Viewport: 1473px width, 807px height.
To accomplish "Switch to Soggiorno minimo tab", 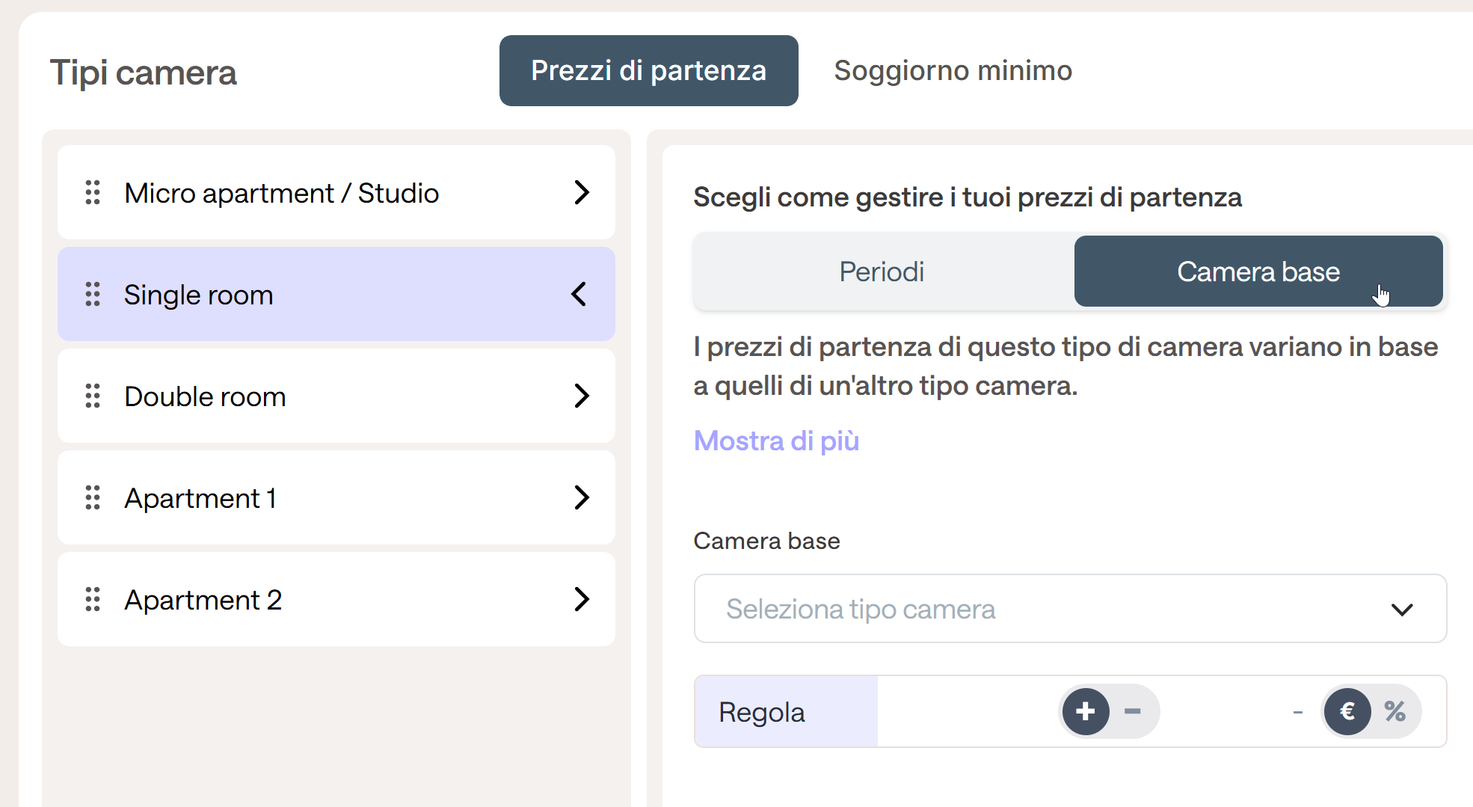I will click(953, 70).
